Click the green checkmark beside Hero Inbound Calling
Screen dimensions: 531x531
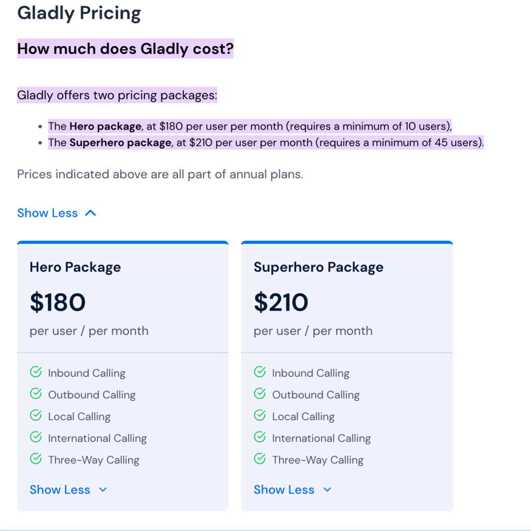coord(35,372)
